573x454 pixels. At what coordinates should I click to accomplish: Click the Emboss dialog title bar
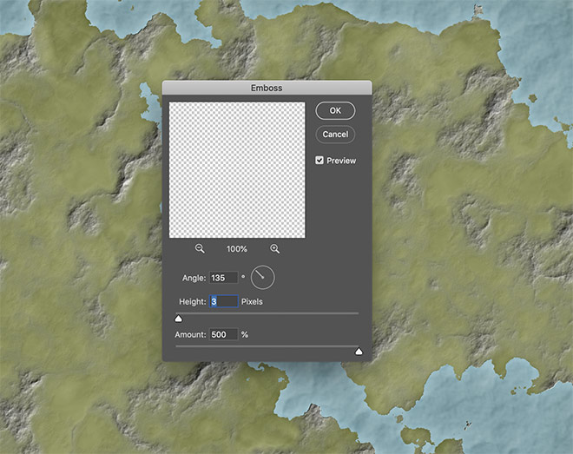click(x=267, y=88)
